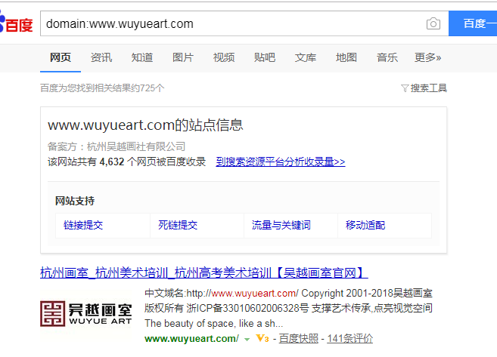This screenshot has width=497, height=357.
Task: Open the 百度快照 cached page link
Action: [x=297, y=339]
